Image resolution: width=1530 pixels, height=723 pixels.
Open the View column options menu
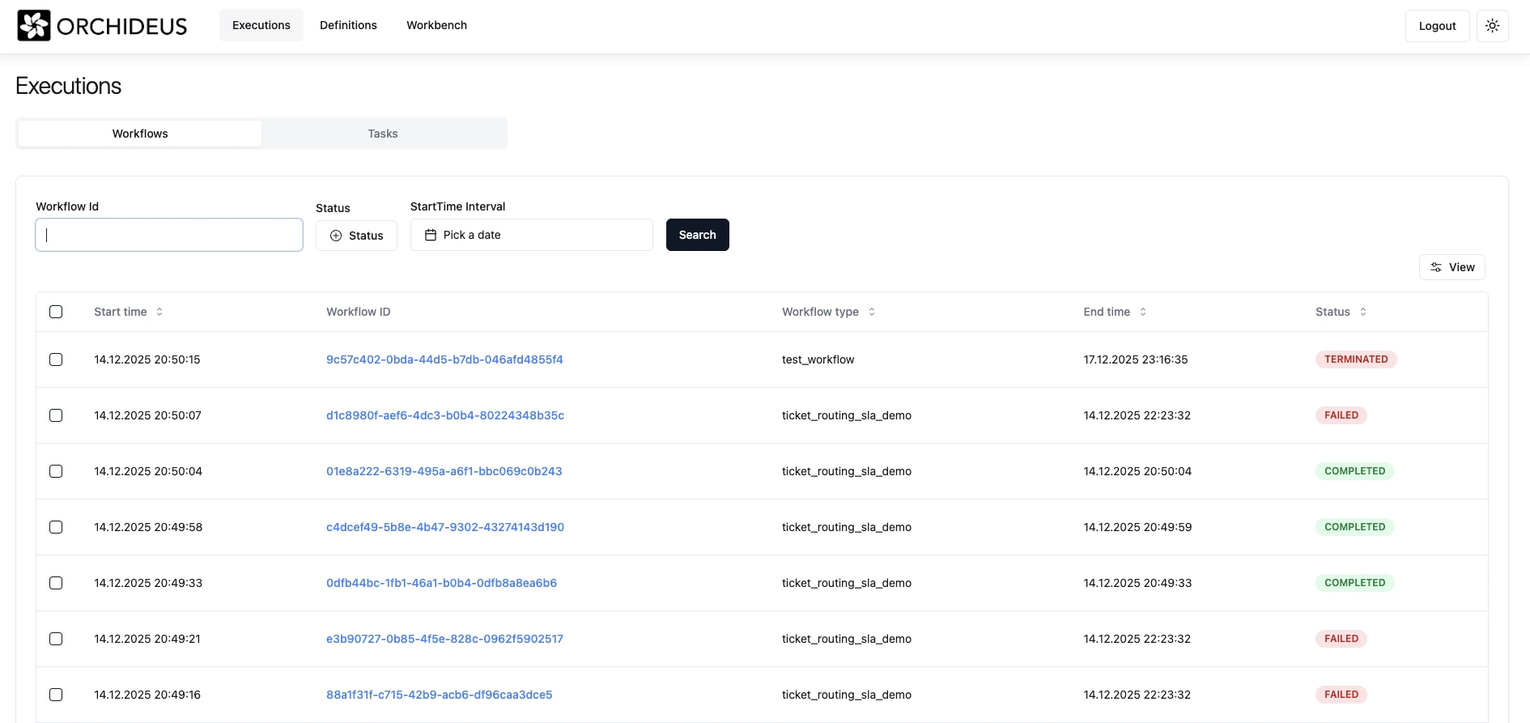(x=1451, y=267)
